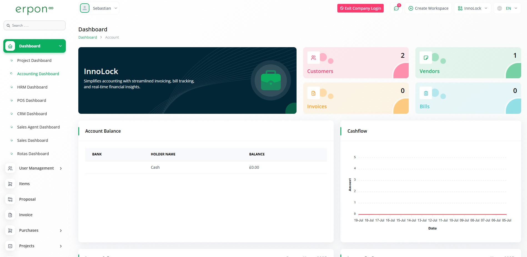Click Exit Company Login button
Screen dimensions: 527x257
360,8
